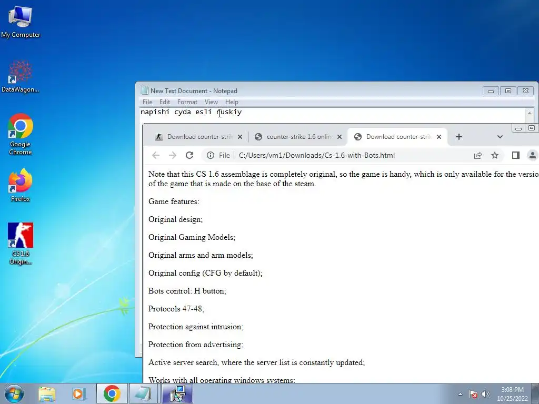Switch to Chrome in the taskbar
The height and width of the screenshot is (404, 539).
[x=112, y=393]
